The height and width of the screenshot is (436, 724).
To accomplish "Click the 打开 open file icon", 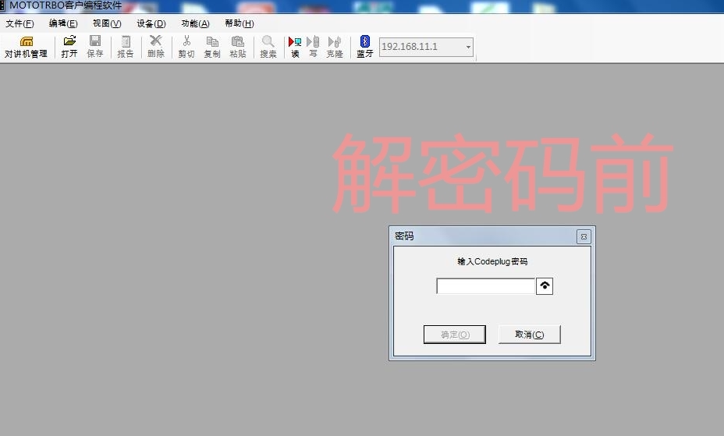I will point(69,47).
